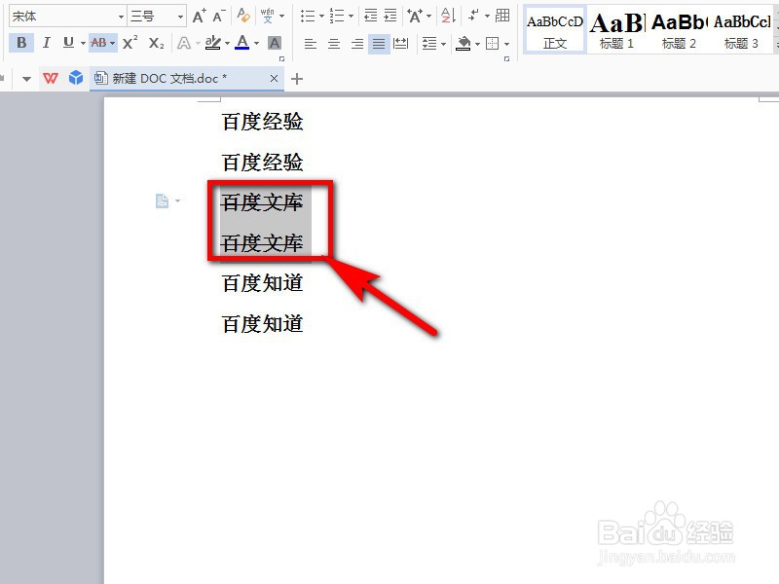Open line spacing options
The height and width of the screenshot is (584, 779).
429,44
